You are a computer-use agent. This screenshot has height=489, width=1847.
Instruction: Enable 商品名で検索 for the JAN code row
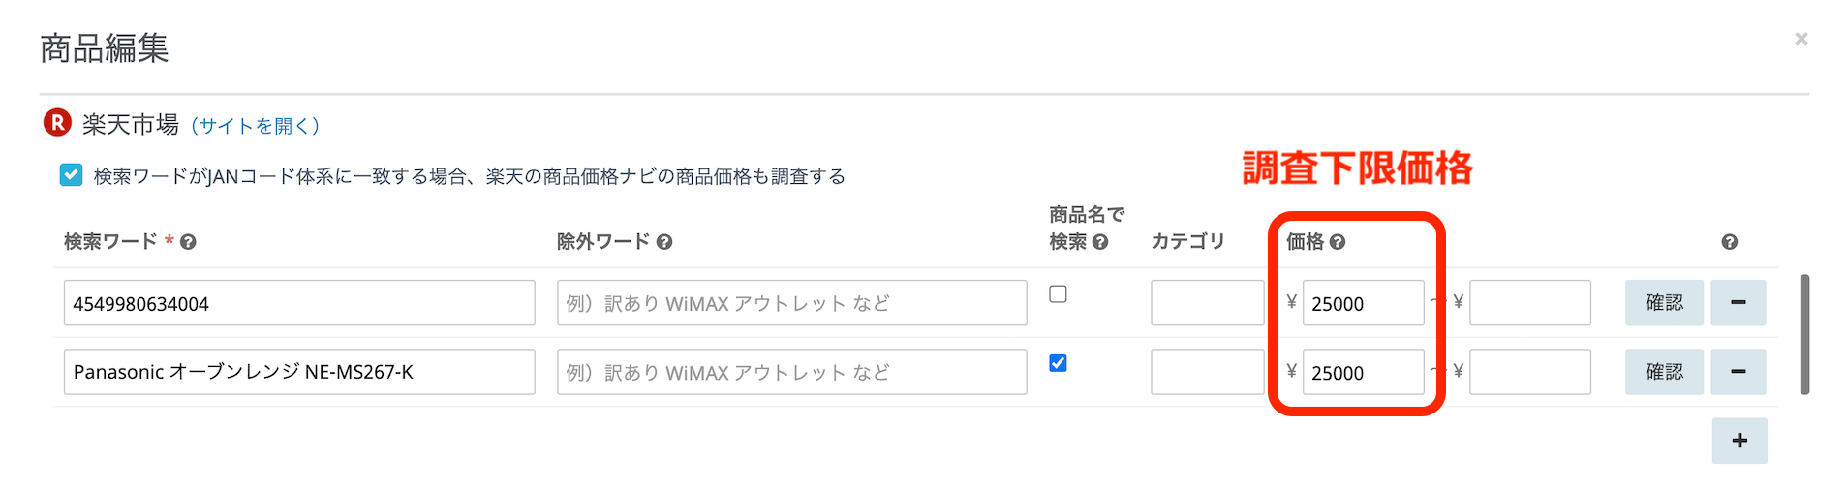[1059, 294]
